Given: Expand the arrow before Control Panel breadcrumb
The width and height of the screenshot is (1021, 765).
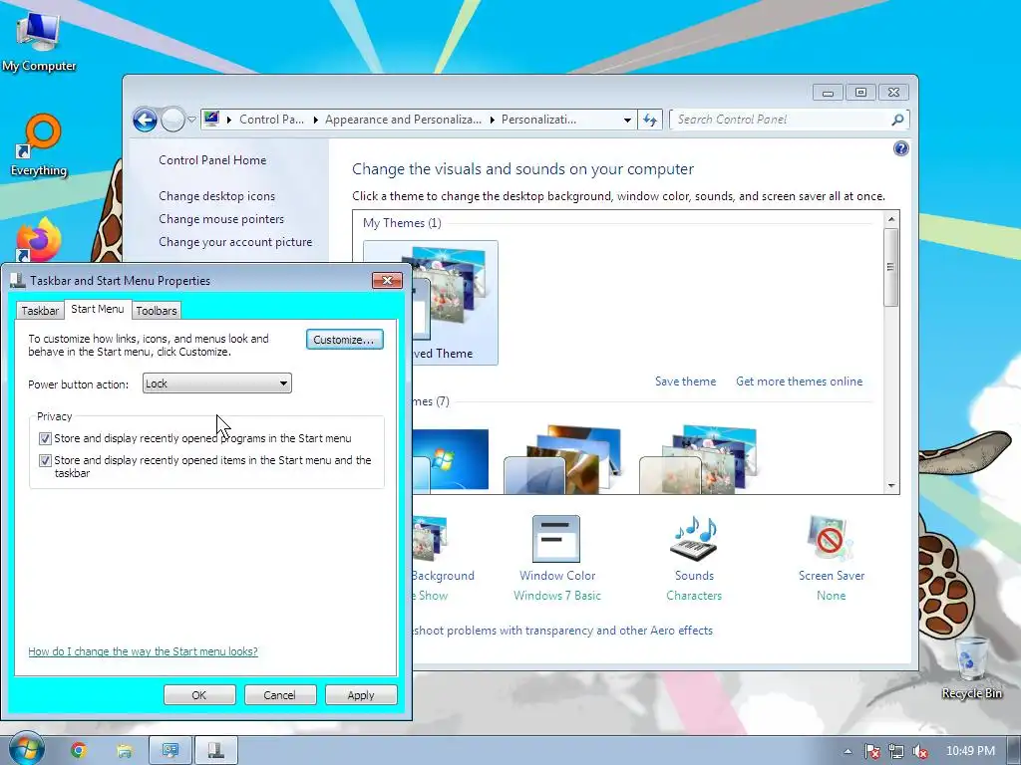Looking at the screenshot, I should [229, 120].
